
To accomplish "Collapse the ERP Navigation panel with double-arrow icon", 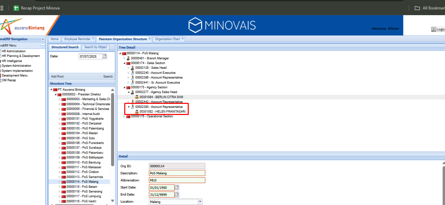I will pyautogui.click(x=43, y=39).
